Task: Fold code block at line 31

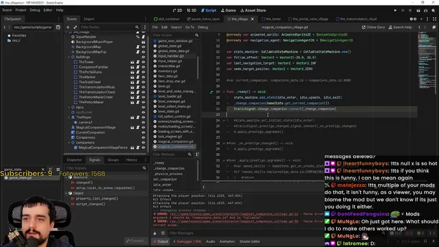Action: click(224, 161)
